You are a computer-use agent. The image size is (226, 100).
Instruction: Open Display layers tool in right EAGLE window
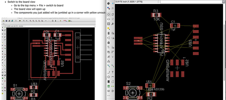(109, 8)
